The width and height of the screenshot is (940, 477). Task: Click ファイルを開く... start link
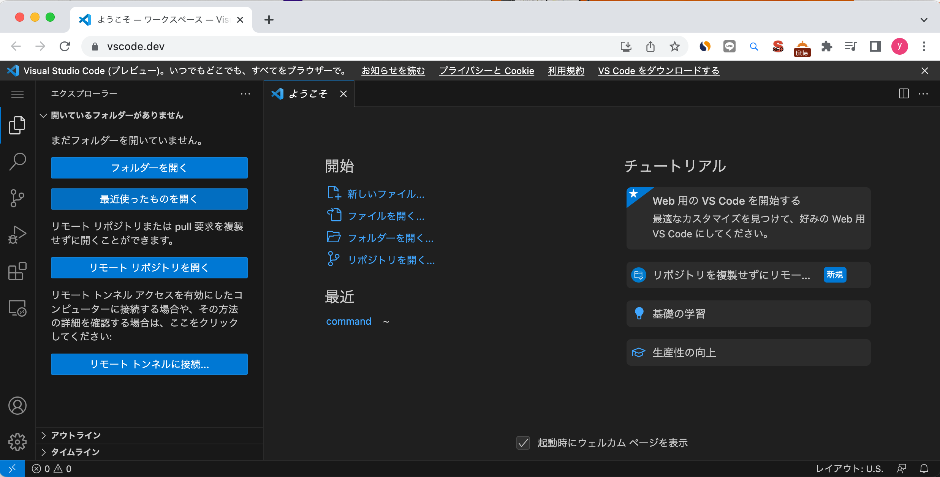(376, 216)
